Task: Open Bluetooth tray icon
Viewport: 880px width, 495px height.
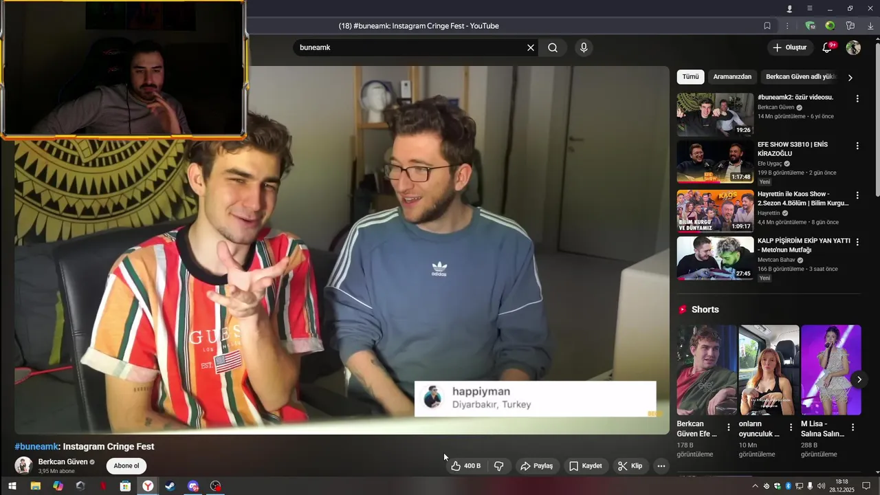Action: tap(788, 486)
